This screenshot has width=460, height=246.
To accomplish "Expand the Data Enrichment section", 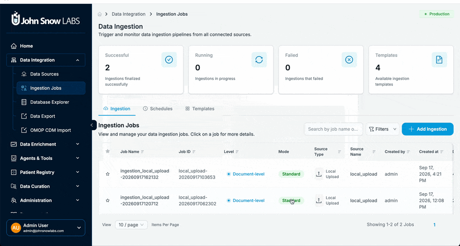I will tap(46, 144).
